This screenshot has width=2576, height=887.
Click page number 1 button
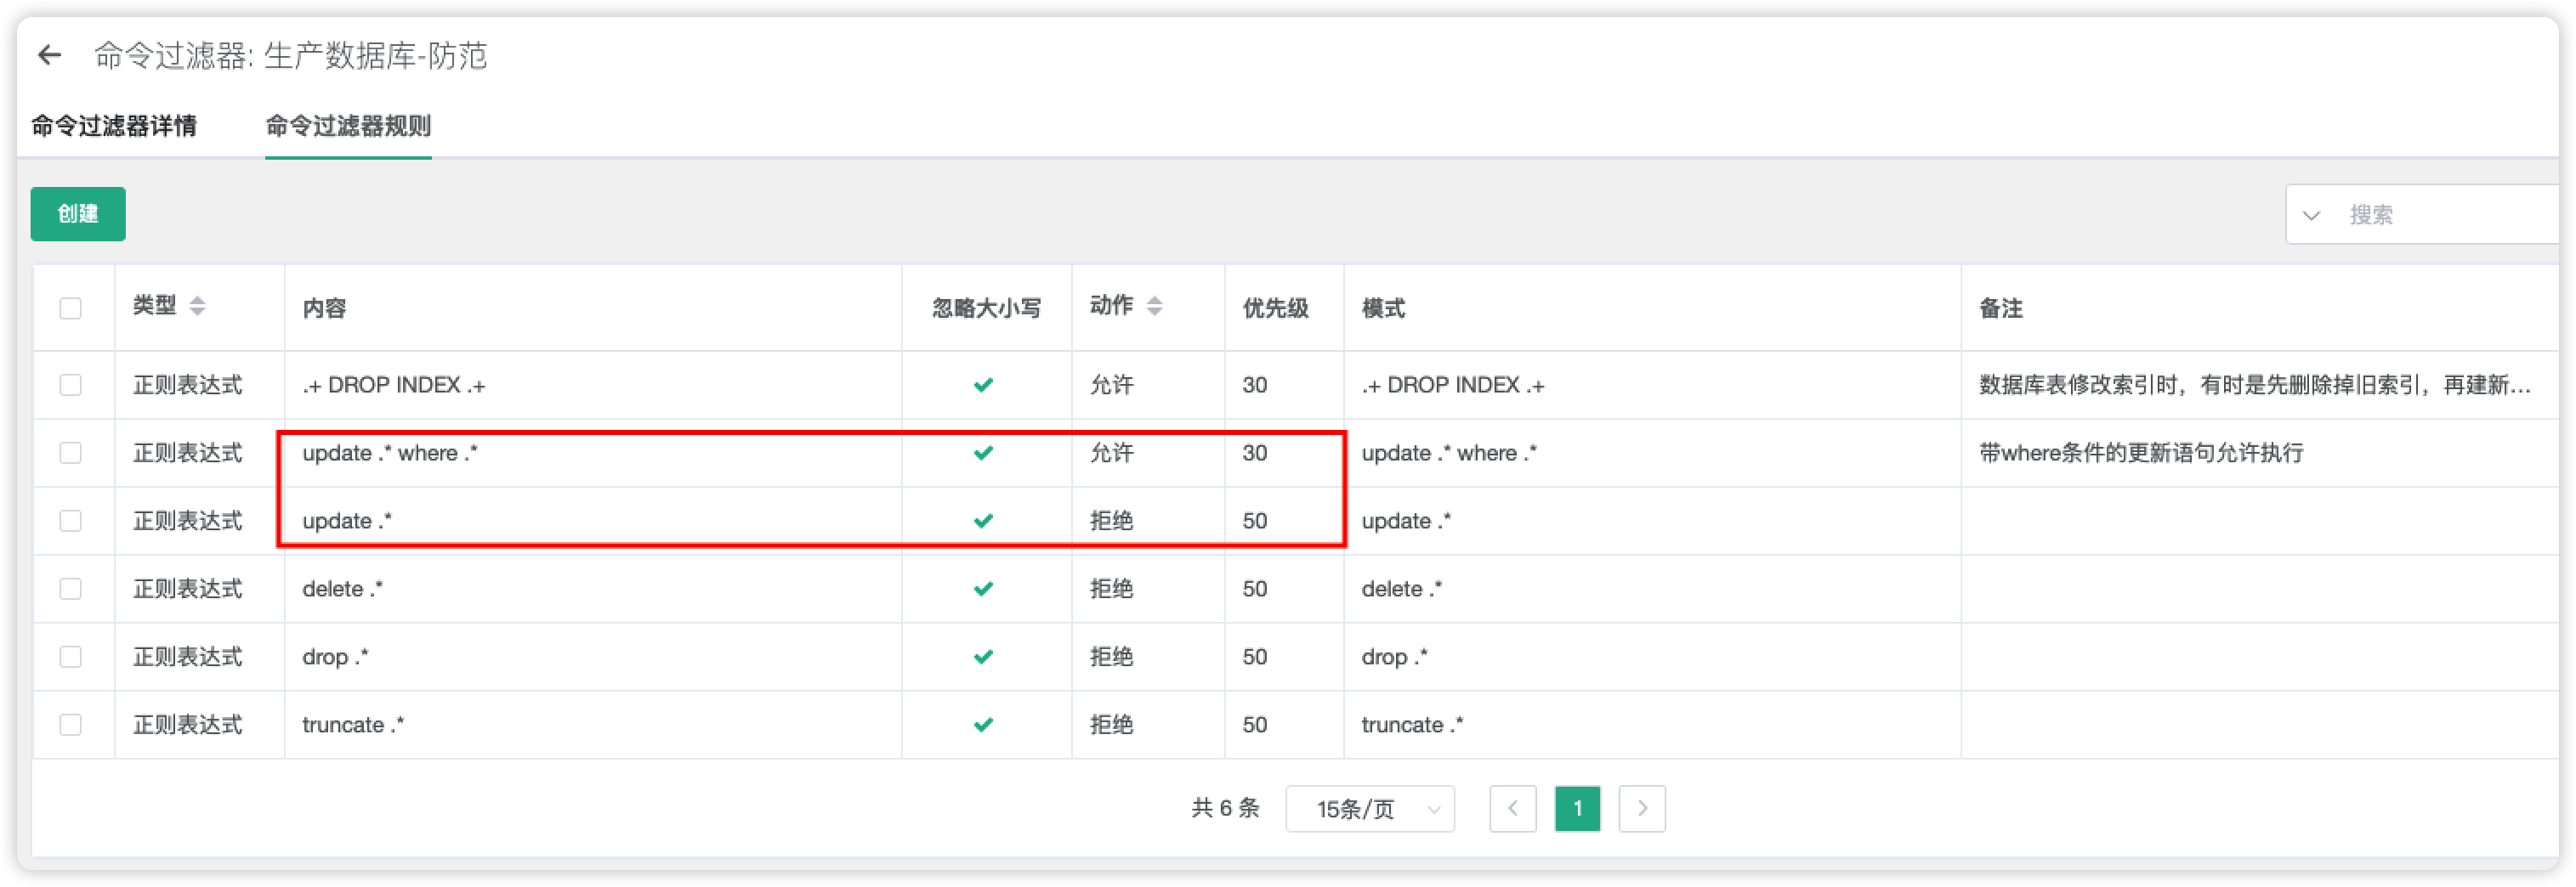click(x=1577, y=809)
